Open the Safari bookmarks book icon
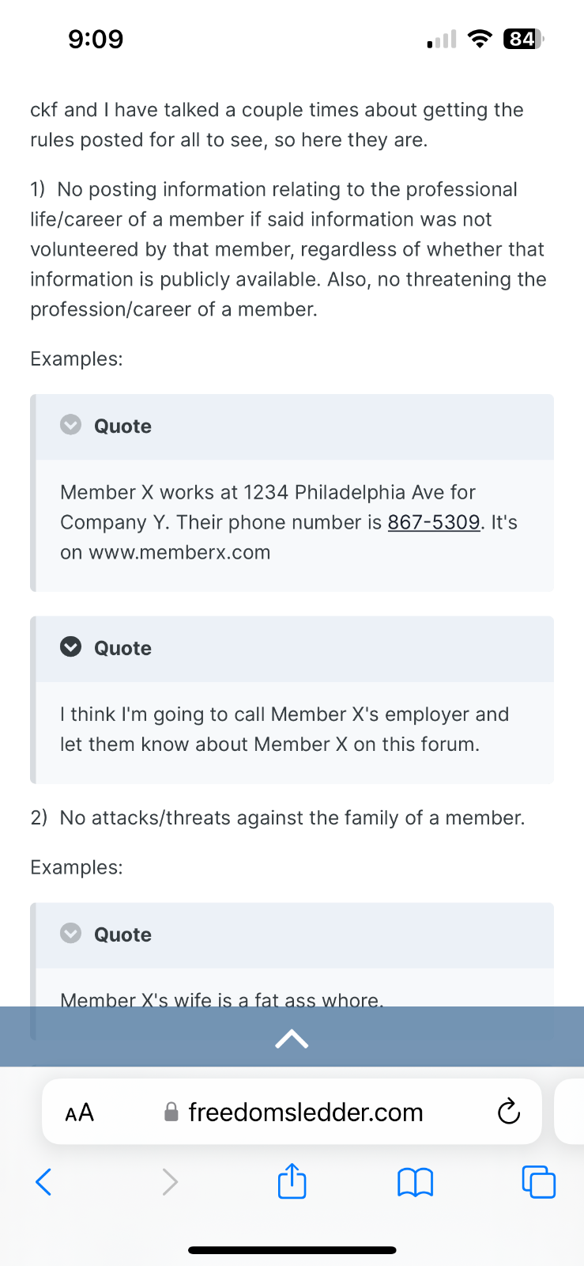584x1266 pixels. (x=415, y=1182)
